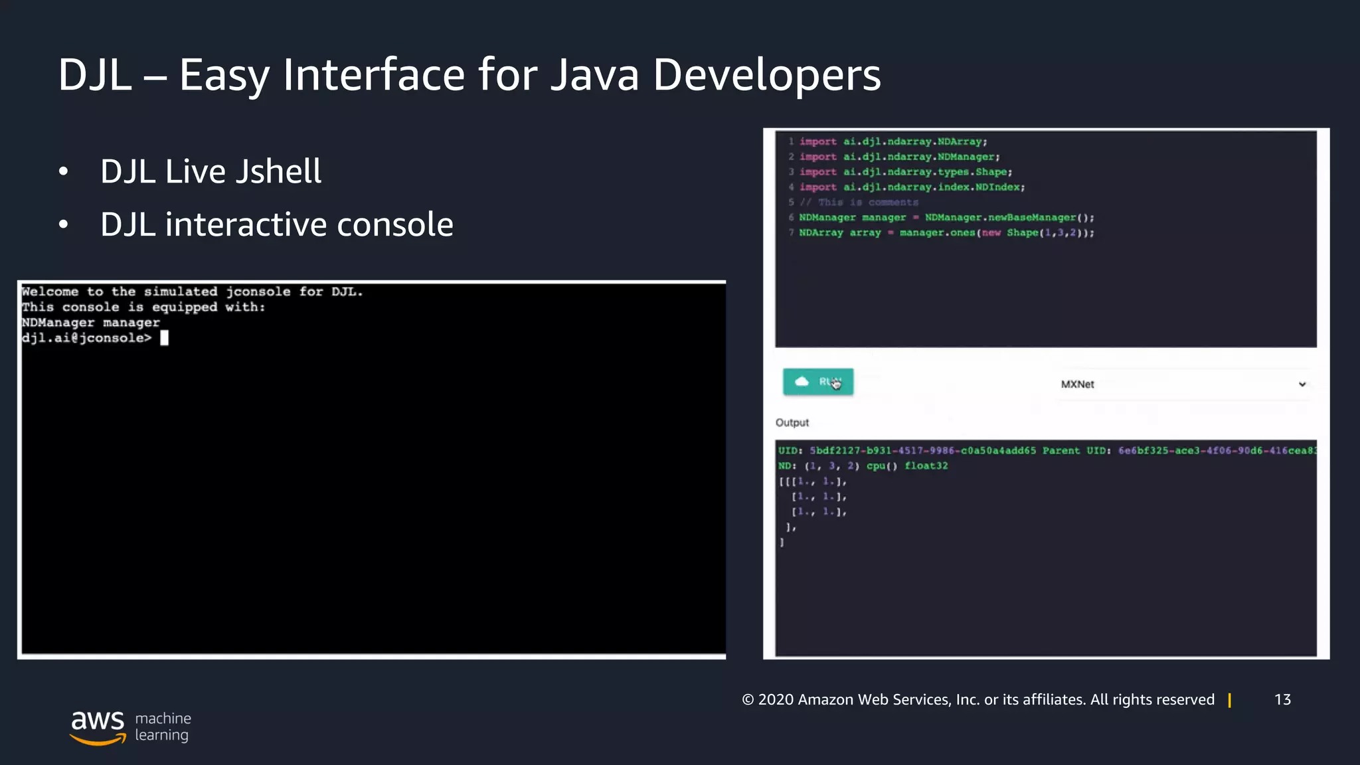This screenshot has height=765, width=1360.
Task: Click code line importing NDArray
Action: pyautogui.click(x=893, y=141)
